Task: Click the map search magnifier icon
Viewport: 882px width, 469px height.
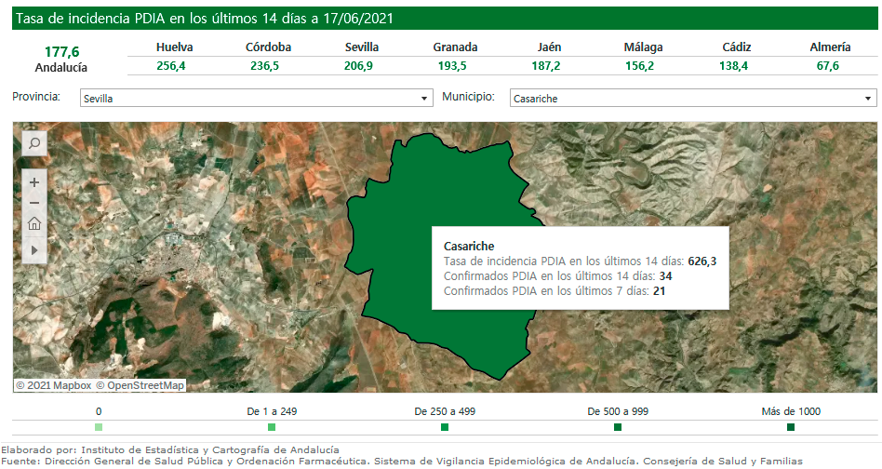Action: [x=34, y=143]
